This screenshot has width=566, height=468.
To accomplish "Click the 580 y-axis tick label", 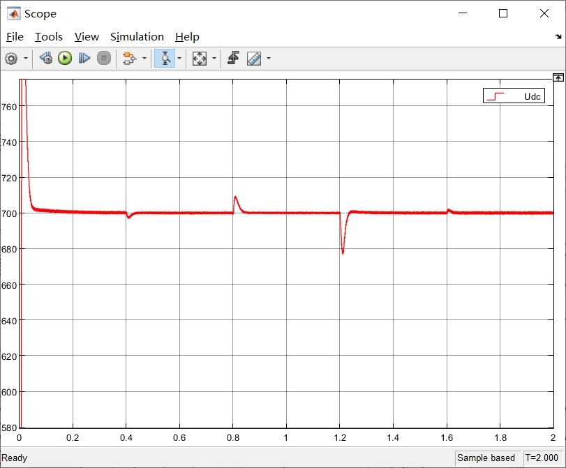I will click(x=9, y=428).
